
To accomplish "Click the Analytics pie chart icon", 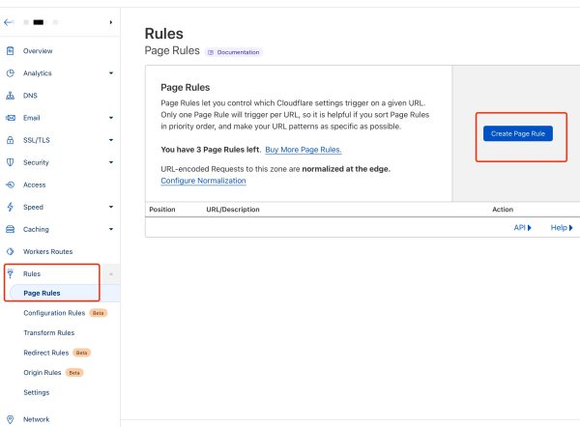I will click(x=10, y=72).
